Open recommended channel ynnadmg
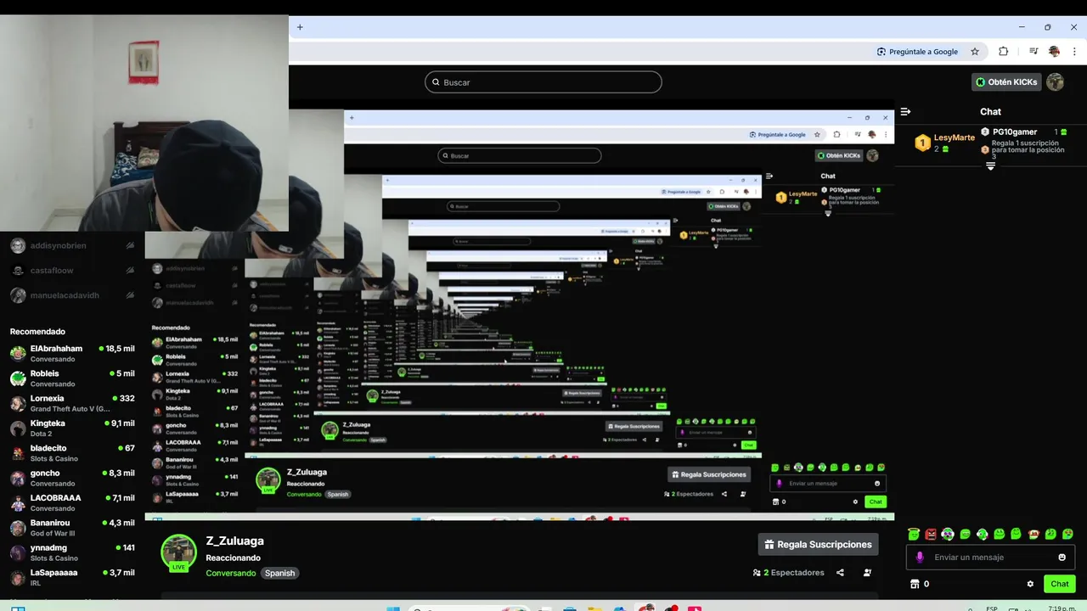This screenshot has width=1087, height=611. click(72, 552)
